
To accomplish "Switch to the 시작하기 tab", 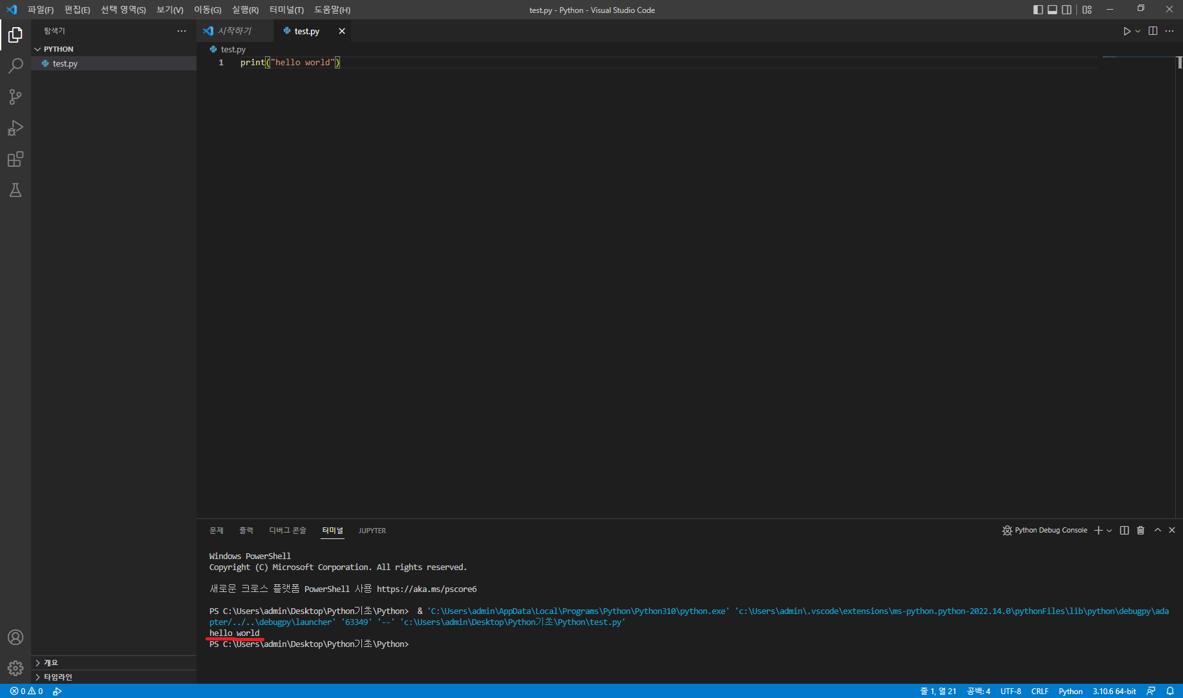I will [x=235, y=31].
